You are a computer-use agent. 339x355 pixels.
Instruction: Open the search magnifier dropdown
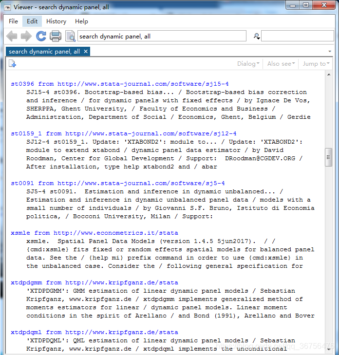(257, 36)
